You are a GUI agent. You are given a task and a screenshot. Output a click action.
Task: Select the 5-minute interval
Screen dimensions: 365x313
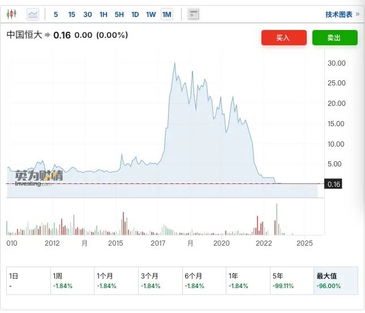coord(55,14)
